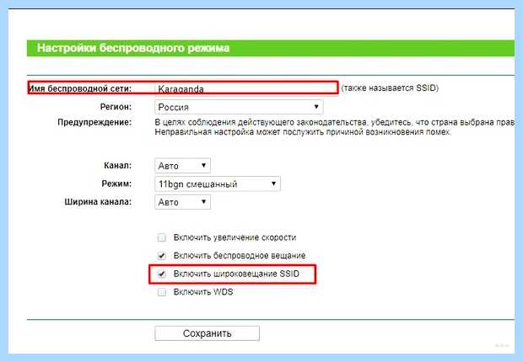Toggle Включить широковещание SSID checkbox

click(x=162, y=274)
